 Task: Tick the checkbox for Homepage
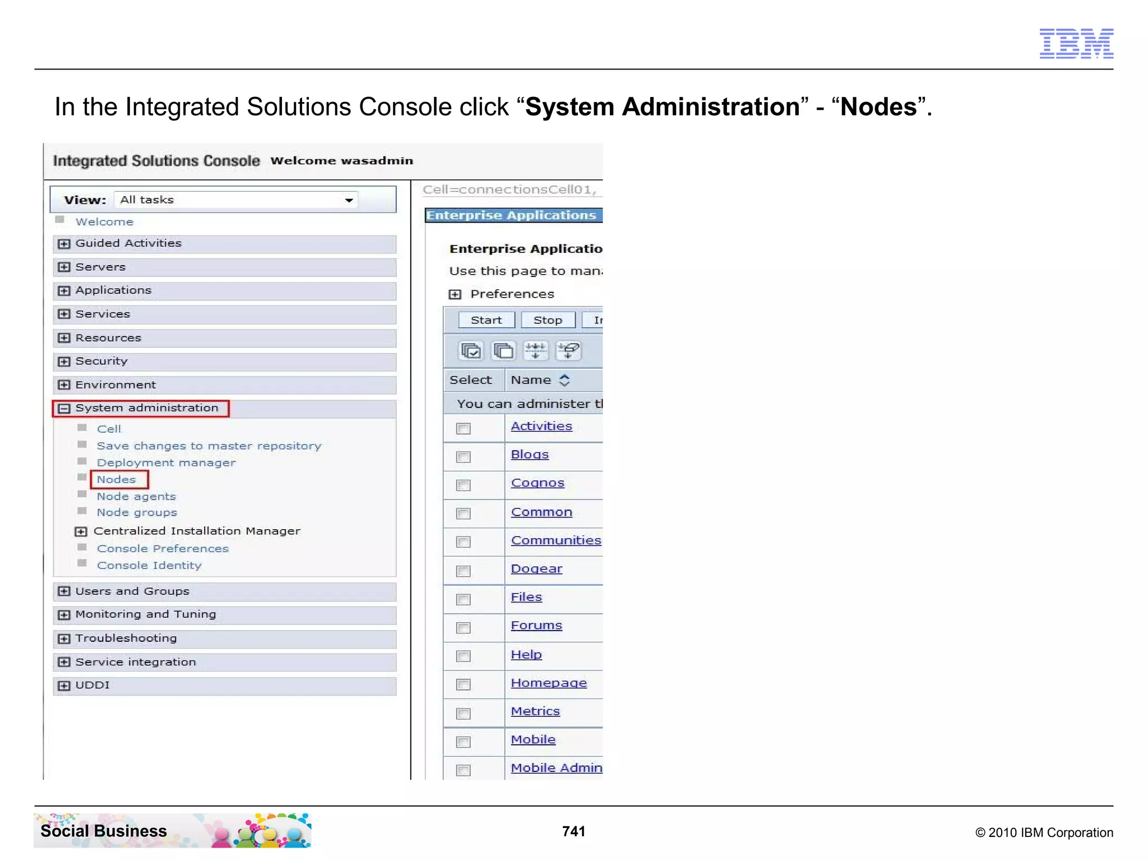pos(463,684)
